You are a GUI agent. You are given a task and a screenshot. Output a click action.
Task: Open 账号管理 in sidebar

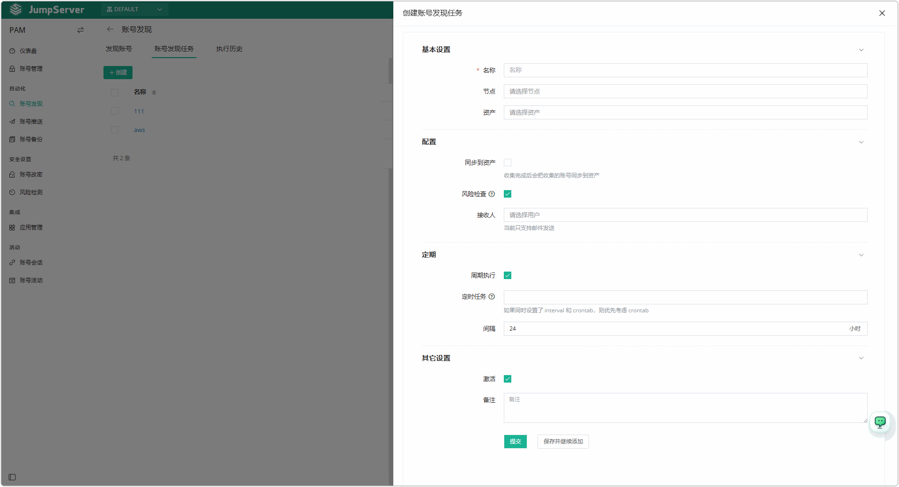[x=31, y=69]
